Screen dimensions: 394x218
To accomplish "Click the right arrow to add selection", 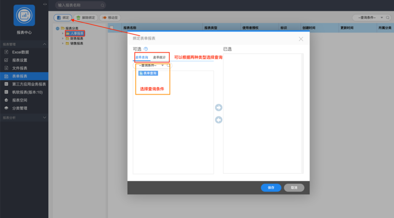I will 218,108.
